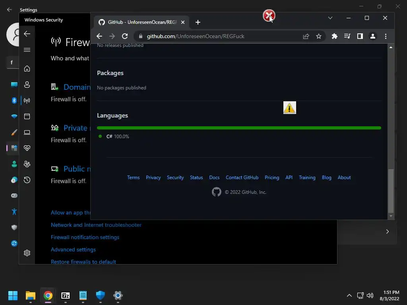Open Device performance & health icon
Screen dimensions: 407x305
click(x=27, y=148)
